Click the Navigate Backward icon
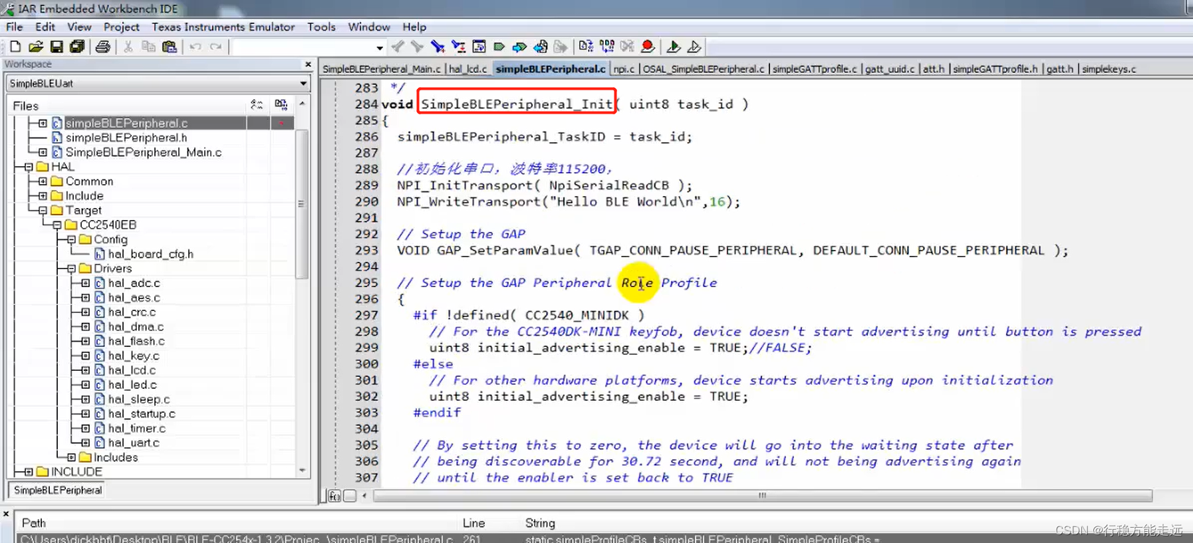 541,47
